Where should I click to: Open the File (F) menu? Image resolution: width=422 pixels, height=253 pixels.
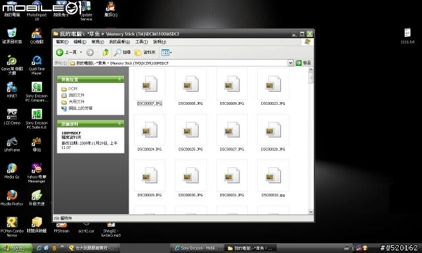coord(62,42)
